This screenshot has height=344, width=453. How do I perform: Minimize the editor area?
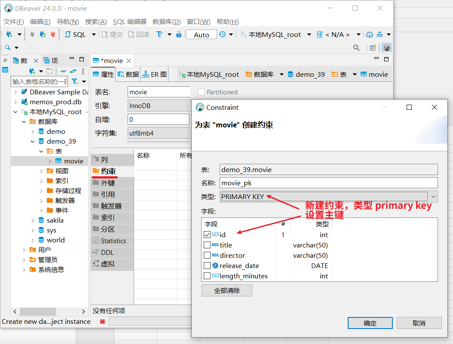coord(376,58)
